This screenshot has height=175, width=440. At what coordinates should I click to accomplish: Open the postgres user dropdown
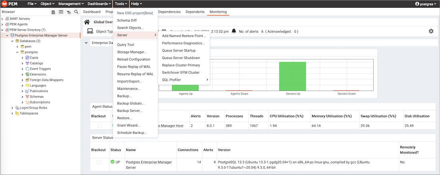[426, 4]
